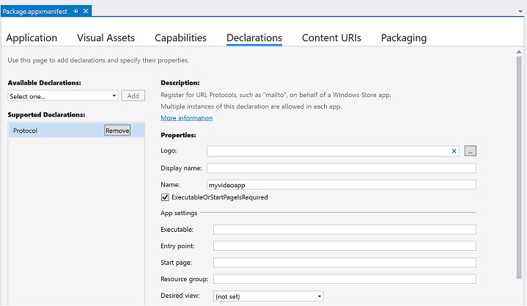Go to the Capabilities tab
Screen dimensions: 527x306
[x=180, y=38]
